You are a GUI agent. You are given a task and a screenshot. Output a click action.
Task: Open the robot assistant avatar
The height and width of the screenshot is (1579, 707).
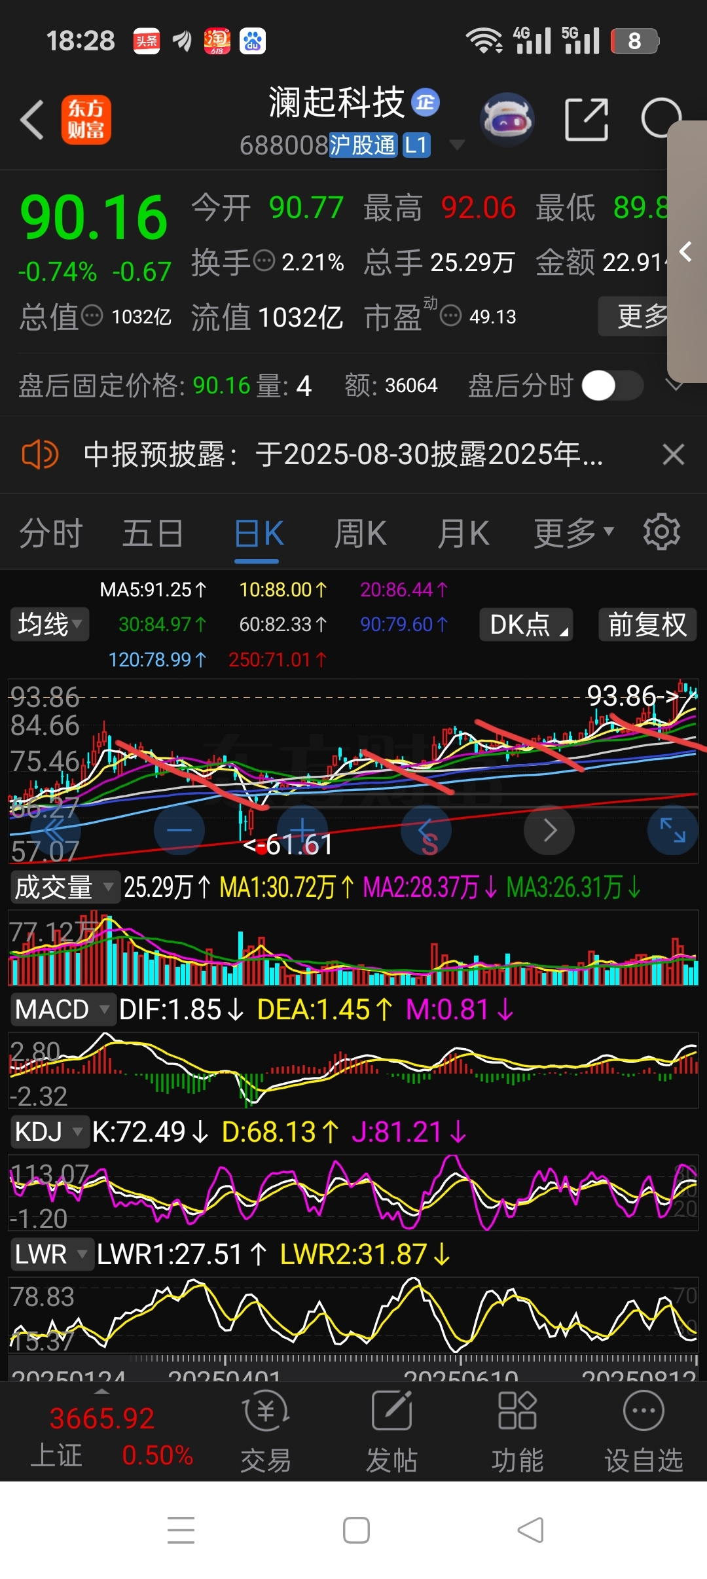(x=507, y=119)
